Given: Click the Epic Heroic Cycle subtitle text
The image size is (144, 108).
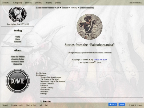Looking at the screenshot, I should pos(90,53).
